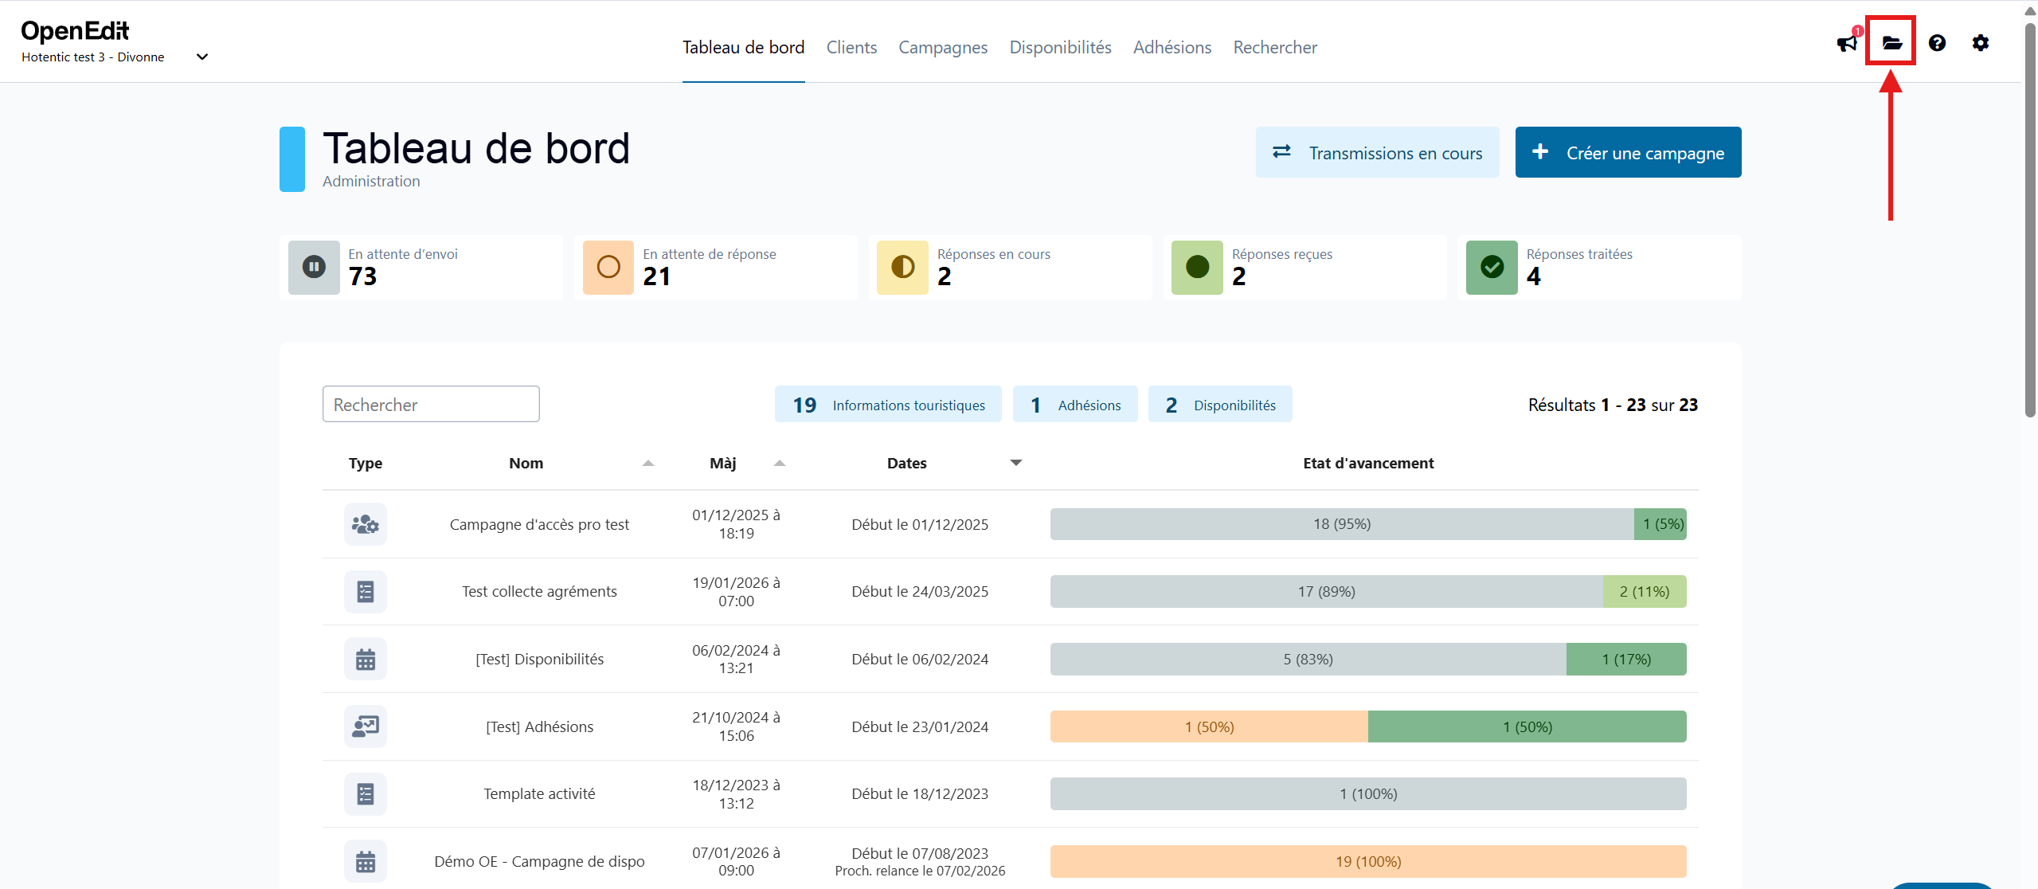Open the notifications megaphone icon
Screen dimensions: 2038x889
click(1846, 43)
